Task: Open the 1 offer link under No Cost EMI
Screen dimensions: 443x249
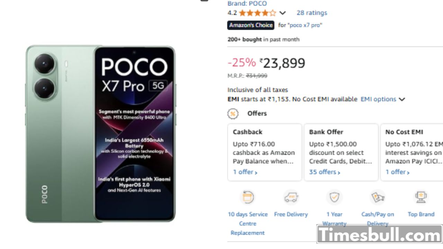Action: tap(397, 172)
